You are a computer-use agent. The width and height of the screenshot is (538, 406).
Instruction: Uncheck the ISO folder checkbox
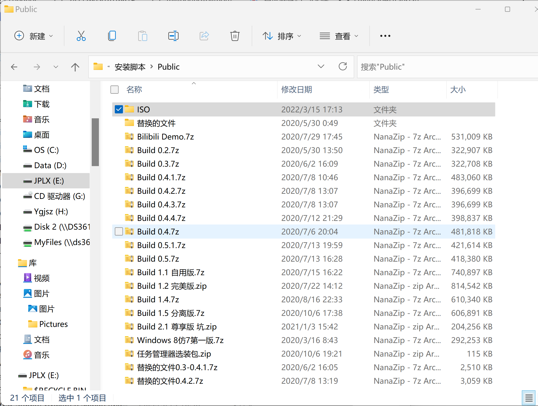pos(119,110)
